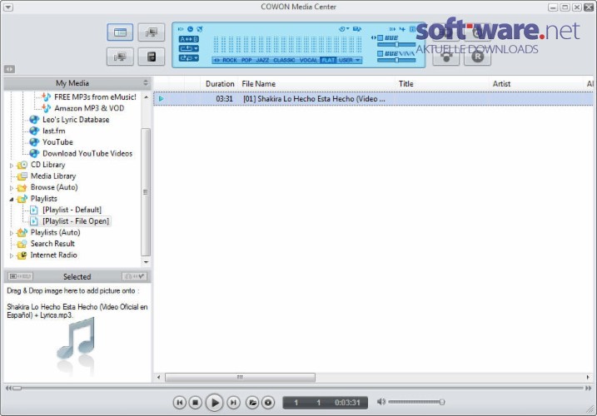
Task: Open Leo's Lyric Database link
Action: 76,120
